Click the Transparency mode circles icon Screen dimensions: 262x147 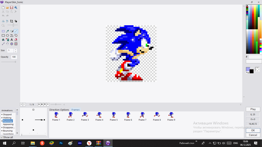point(16,21)
